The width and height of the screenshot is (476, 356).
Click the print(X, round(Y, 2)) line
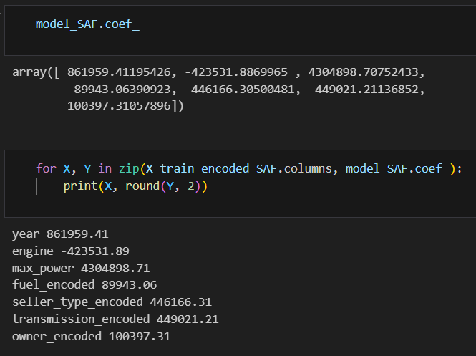click(135, 186)
